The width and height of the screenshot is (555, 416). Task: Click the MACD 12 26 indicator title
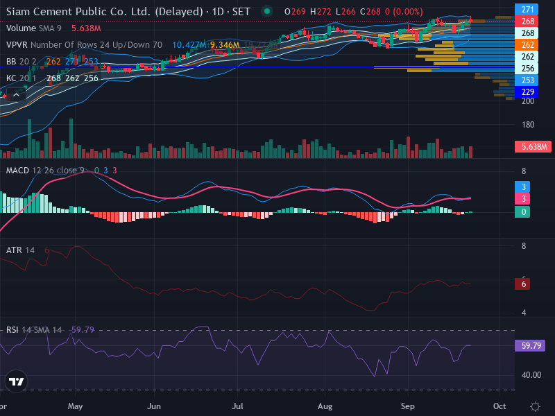[x=45, y=171]
